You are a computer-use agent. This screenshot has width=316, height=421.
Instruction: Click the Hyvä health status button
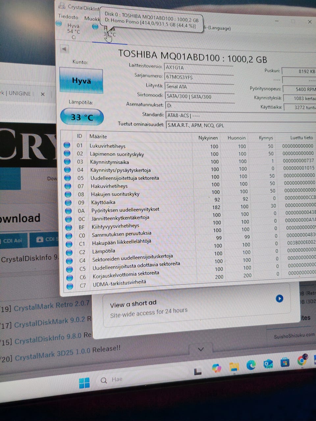[x=81, y=81]
